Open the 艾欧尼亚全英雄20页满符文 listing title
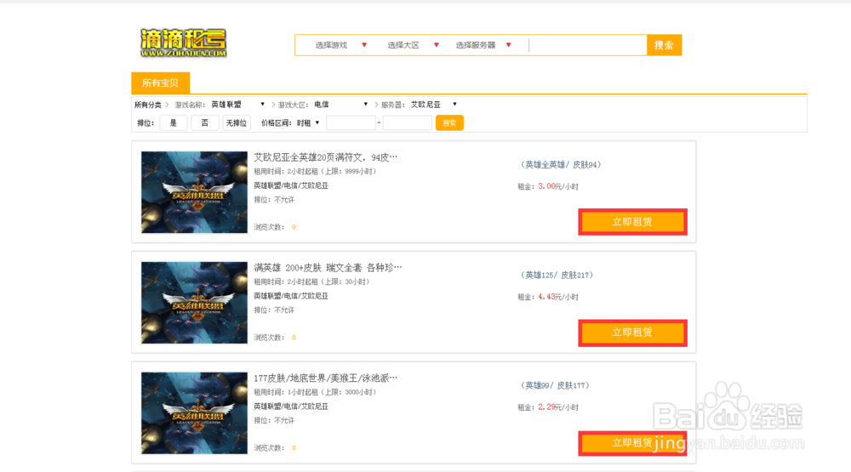Image resolution: width=851 pixels, height=472 pixels. pyautogui.click(x=325, y=157)
